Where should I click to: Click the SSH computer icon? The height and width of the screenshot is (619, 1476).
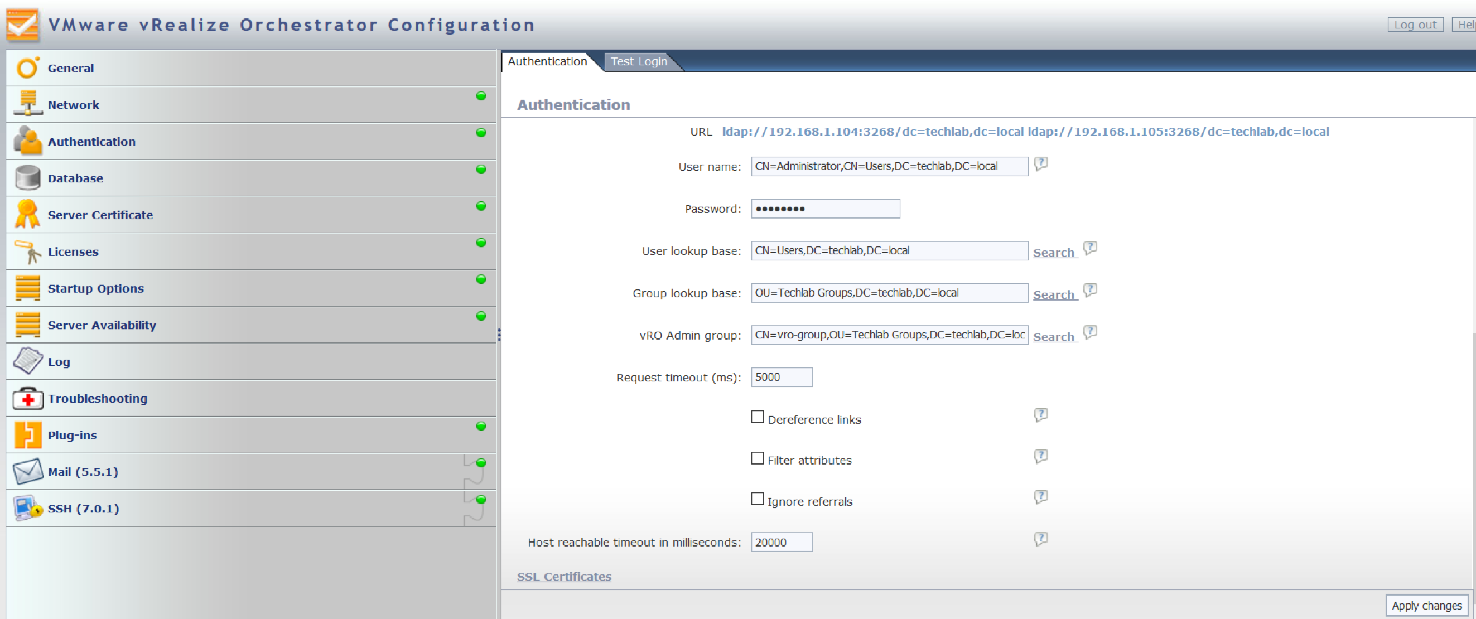(27, 508)
